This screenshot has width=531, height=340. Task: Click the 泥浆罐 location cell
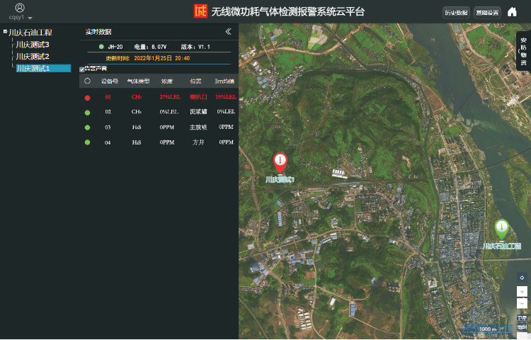point(198,112)
